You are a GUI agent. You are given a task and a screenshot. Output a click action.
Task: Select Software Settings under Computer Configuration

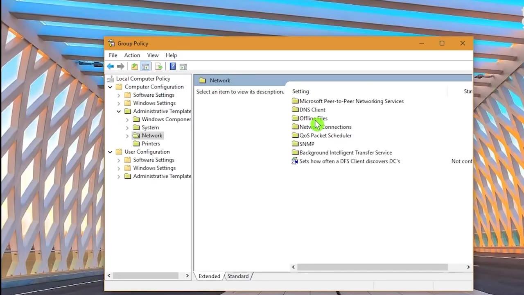(154, 95)
